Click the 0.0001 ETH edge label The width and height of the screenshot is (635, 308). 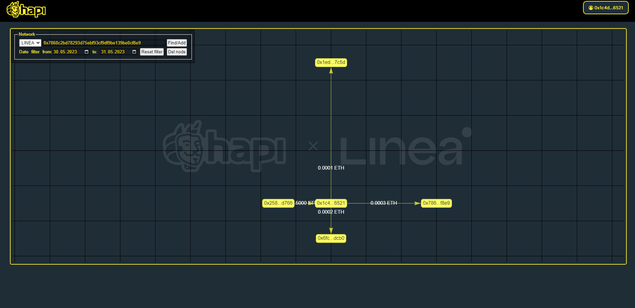tap(331, 168)
